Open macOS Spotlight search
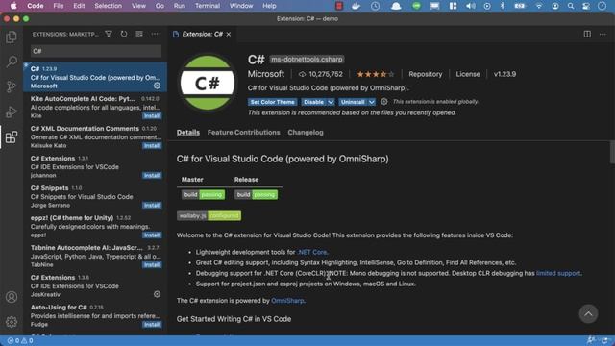615x346 pixels. coord(571,6)
